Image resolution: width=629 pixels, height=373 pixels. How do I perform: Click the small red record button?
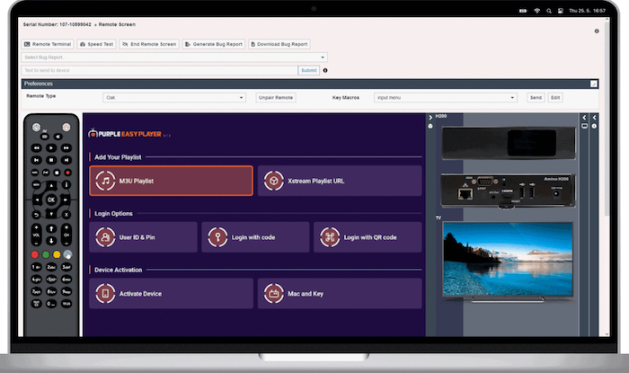[x=67, y=173]
